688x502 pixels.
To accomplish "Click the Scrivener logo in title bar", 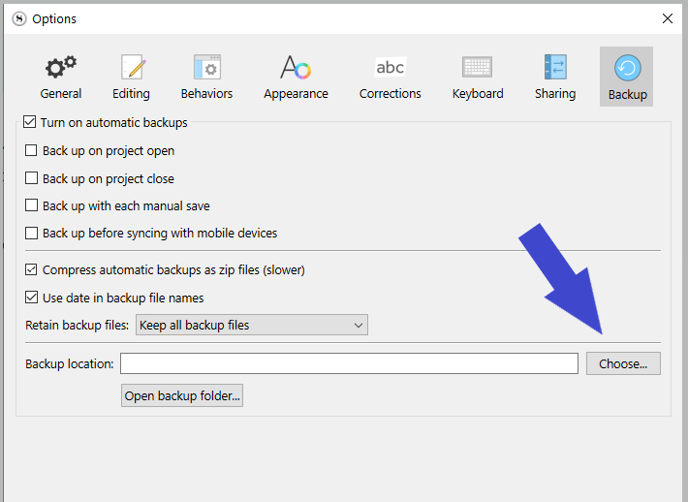I will tap(18, 18).
